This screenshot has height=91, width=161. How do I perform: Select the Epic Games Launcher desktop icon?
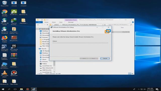tap(14, 48)
